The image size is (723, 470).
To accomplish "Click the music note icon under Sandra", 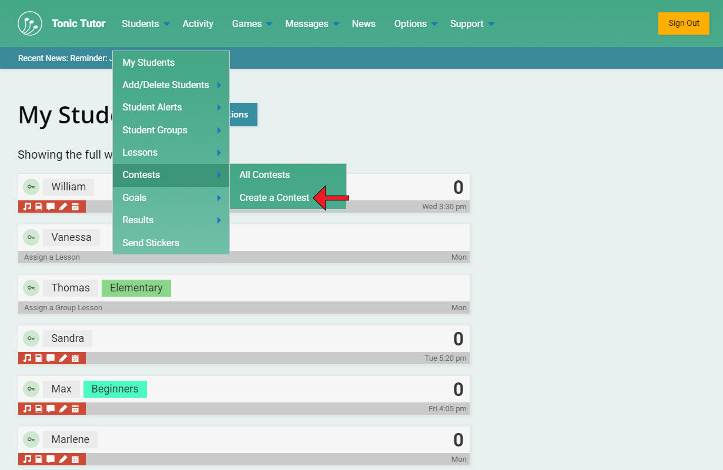I will [27, 358].
